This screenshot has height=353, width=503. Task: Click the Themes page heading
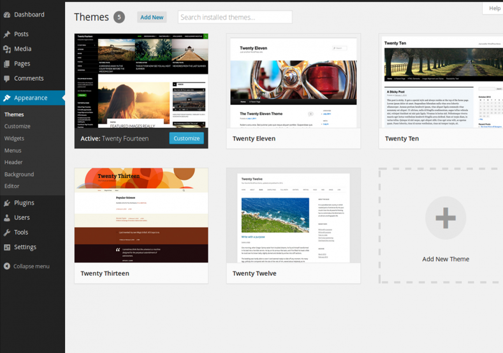click(91, 17)
